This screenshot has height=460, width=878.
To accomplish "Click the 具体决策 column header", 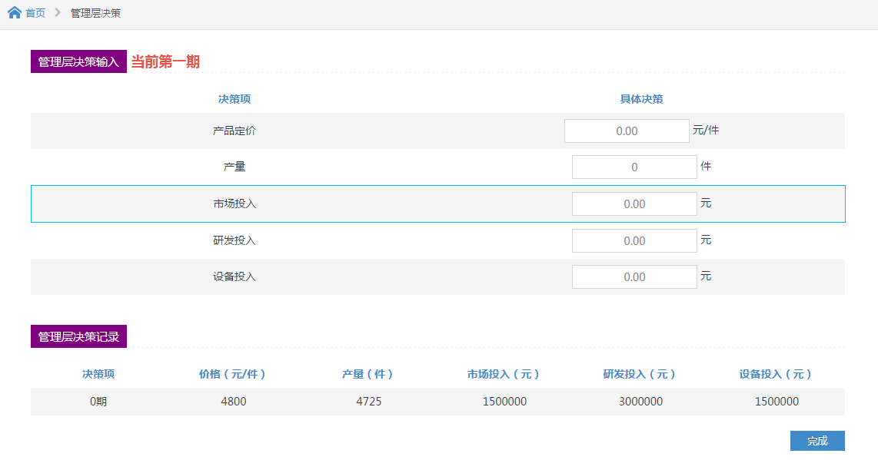I will coord(642,99).
